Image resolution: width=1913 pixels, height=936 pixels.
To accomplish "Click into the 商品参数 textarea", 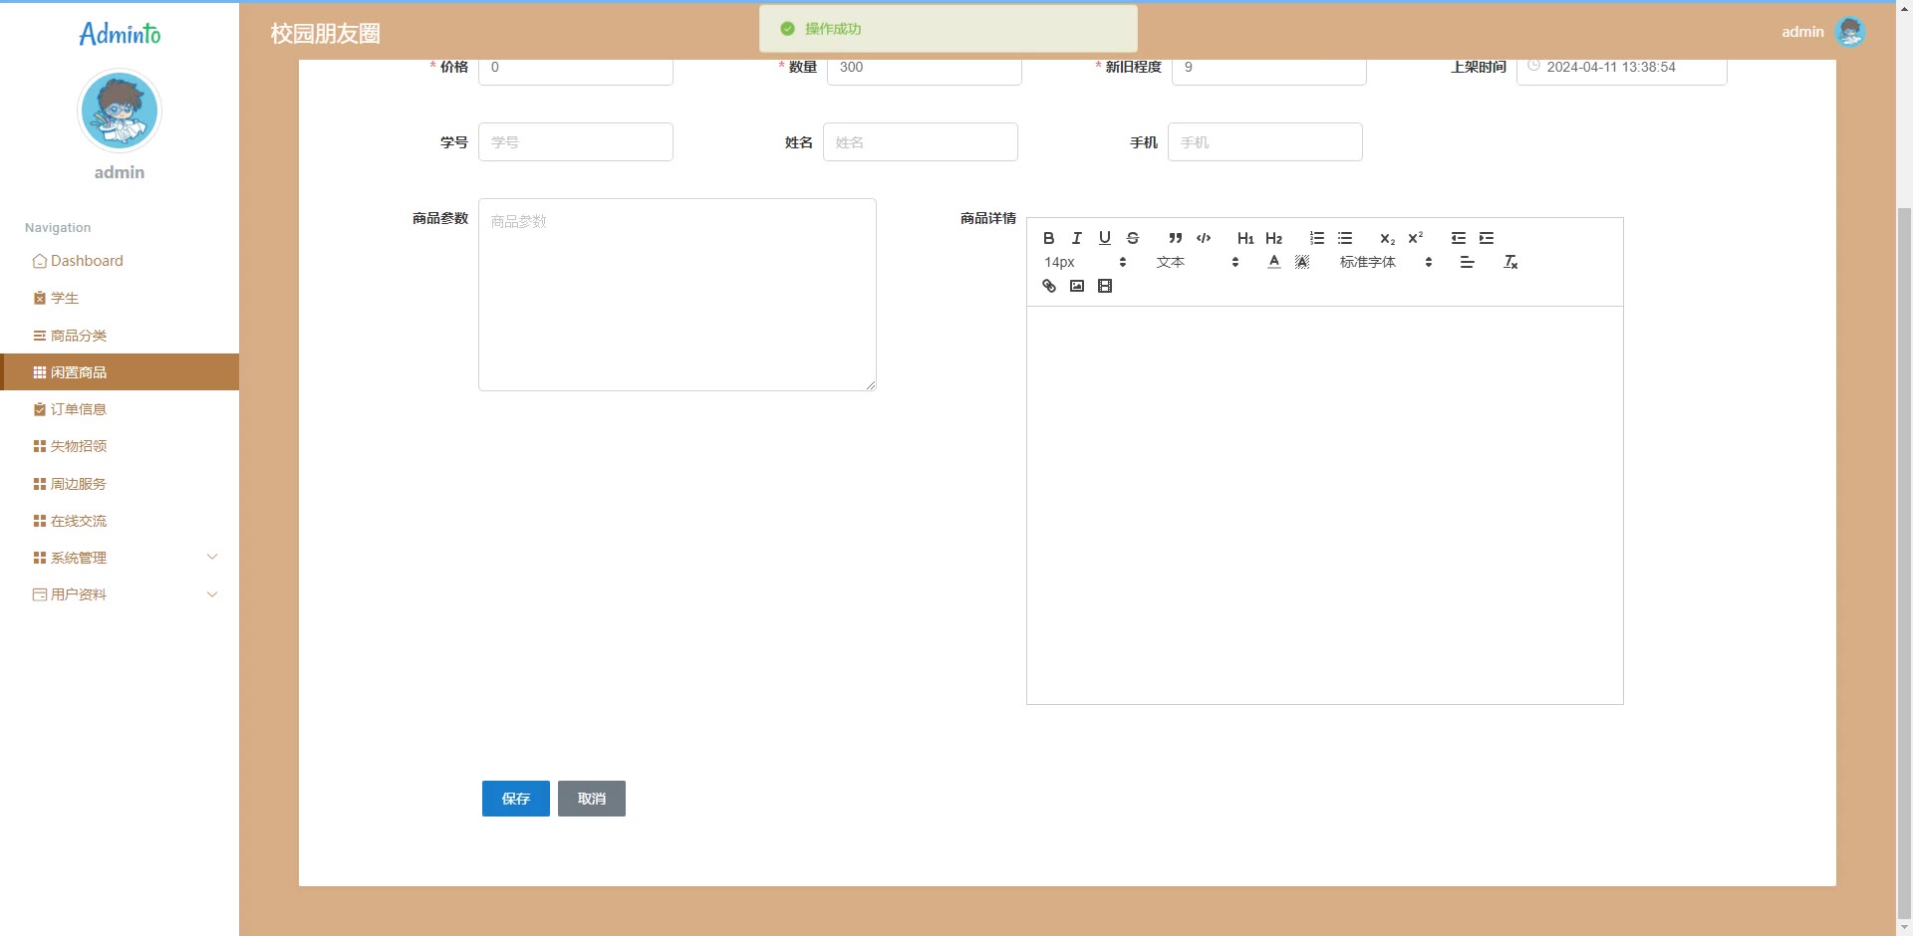I will pos(678,295).
